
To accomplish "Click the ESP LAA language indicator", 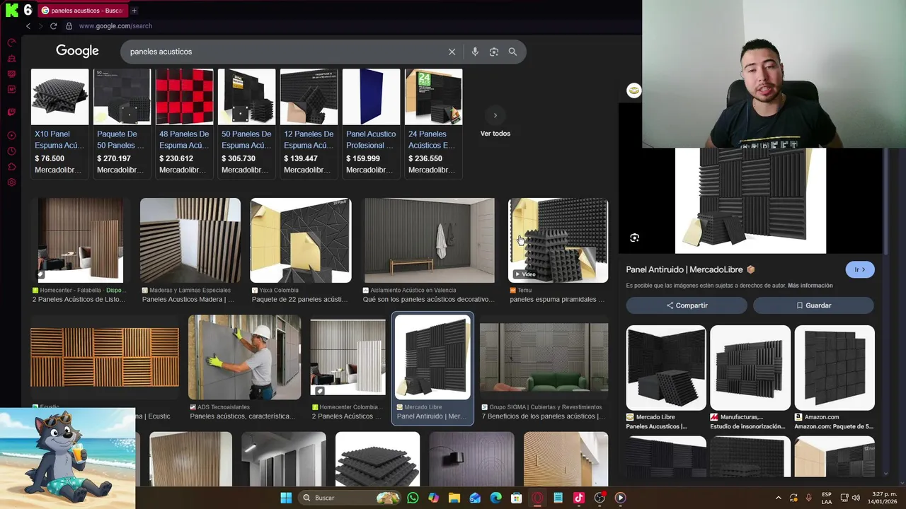I will (827, 498).
